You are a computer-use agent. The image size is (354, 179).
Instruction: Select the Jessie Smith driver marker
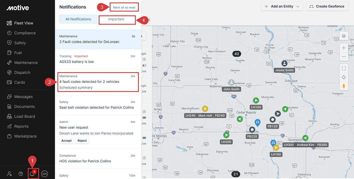pyautogui.click(x=284, y=63)
